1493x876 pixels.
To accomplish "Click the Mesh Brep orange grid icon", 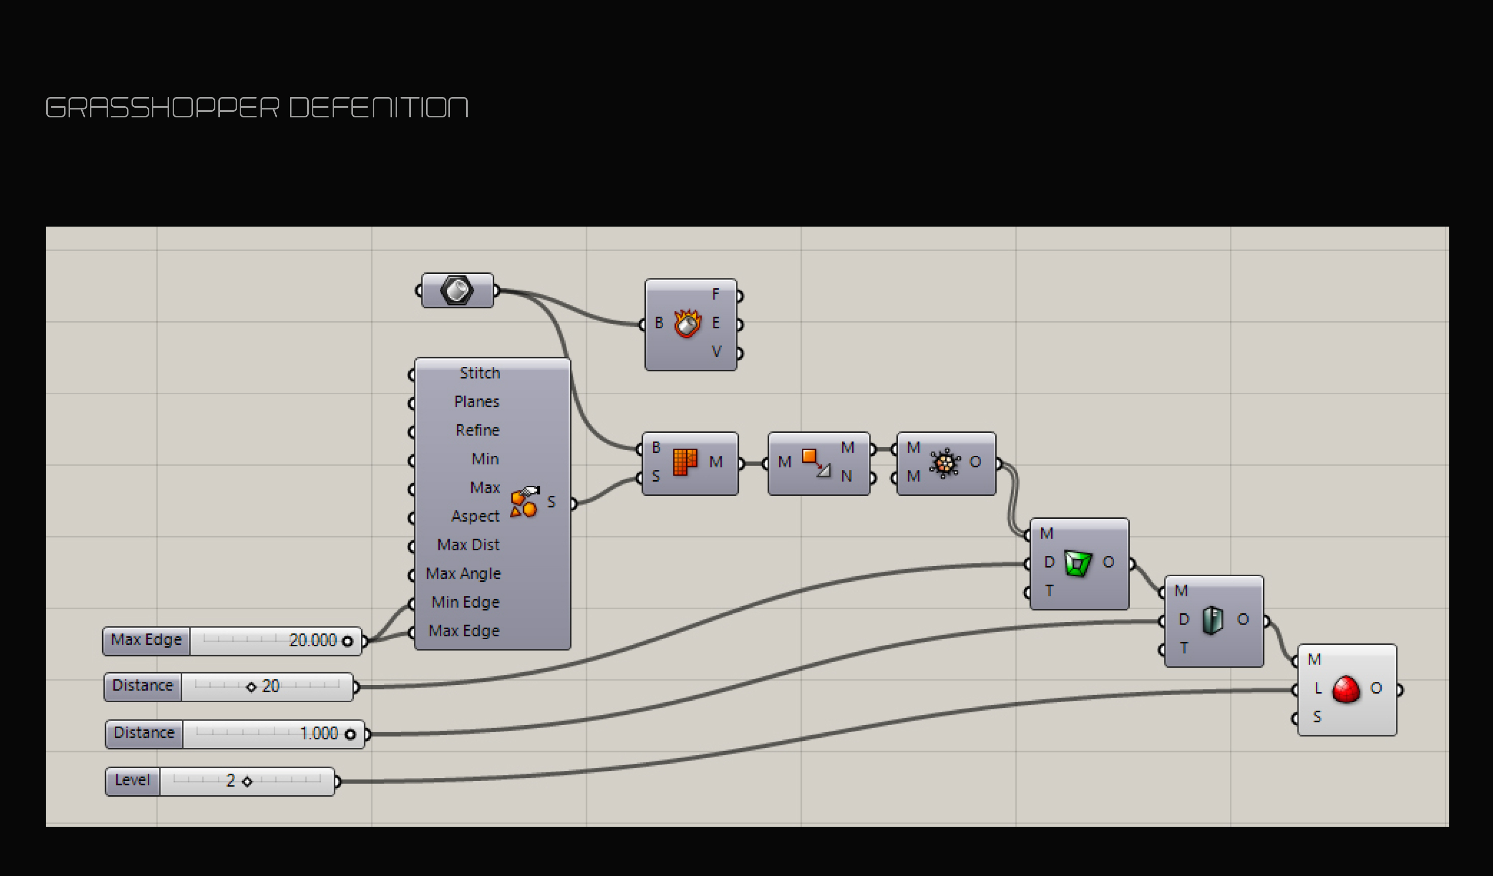I will 685,462.
